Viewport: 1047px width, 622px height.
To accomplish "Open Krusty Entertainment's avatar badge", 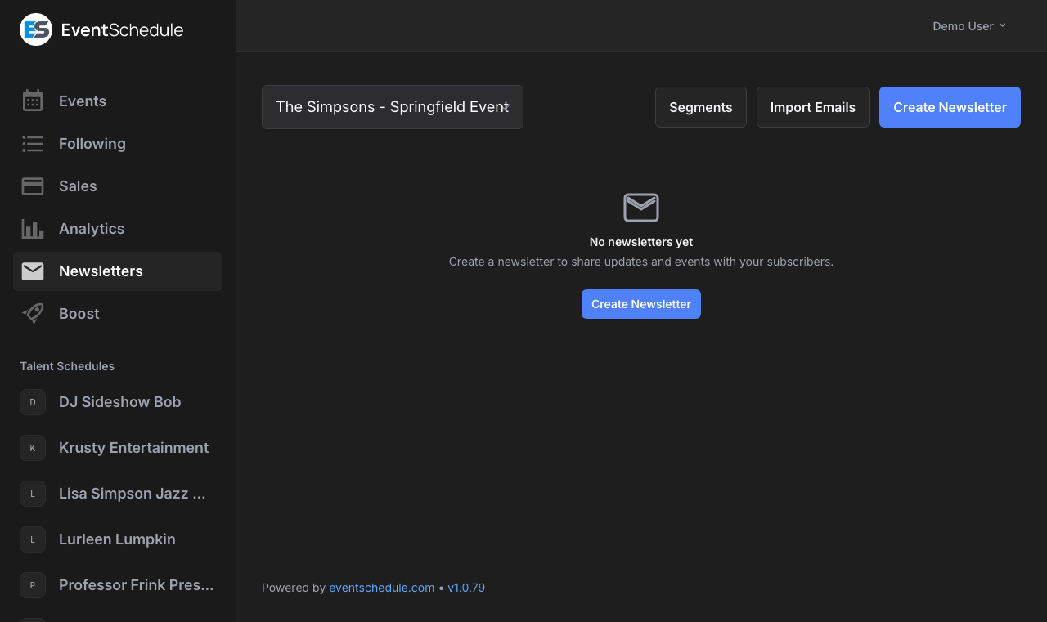I will pyautogui.click(x=33, y=448).
